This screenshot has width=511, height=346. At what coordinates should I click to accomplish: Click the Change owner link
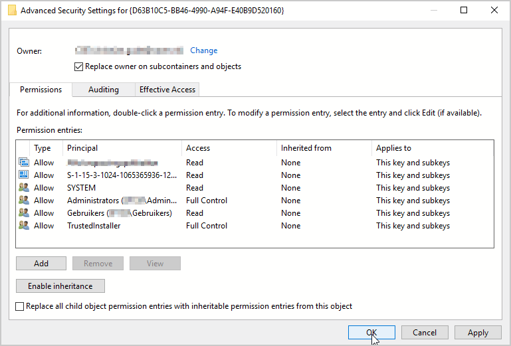pyautogui.click(x=203, y=50)
